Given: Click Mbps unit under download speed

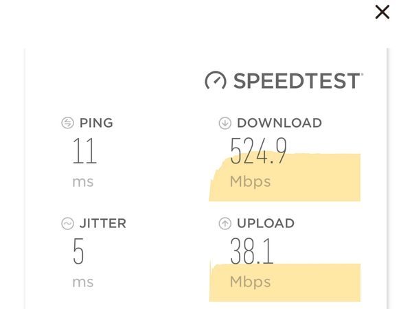Looking at the screenshot, I should (x=250, y=182).
